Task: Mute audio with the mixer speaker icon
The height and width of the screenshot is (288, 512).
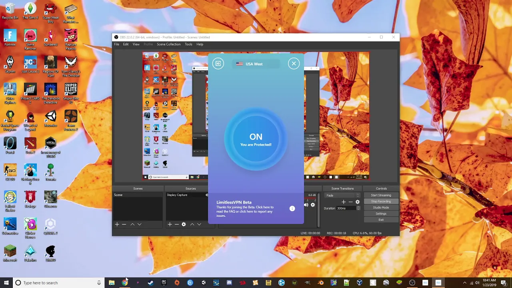Action: (x=306, y=205)
